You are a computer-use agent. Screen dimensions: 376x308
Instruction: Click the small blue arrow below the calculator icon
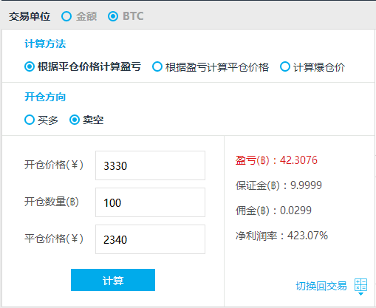(360, 294)
